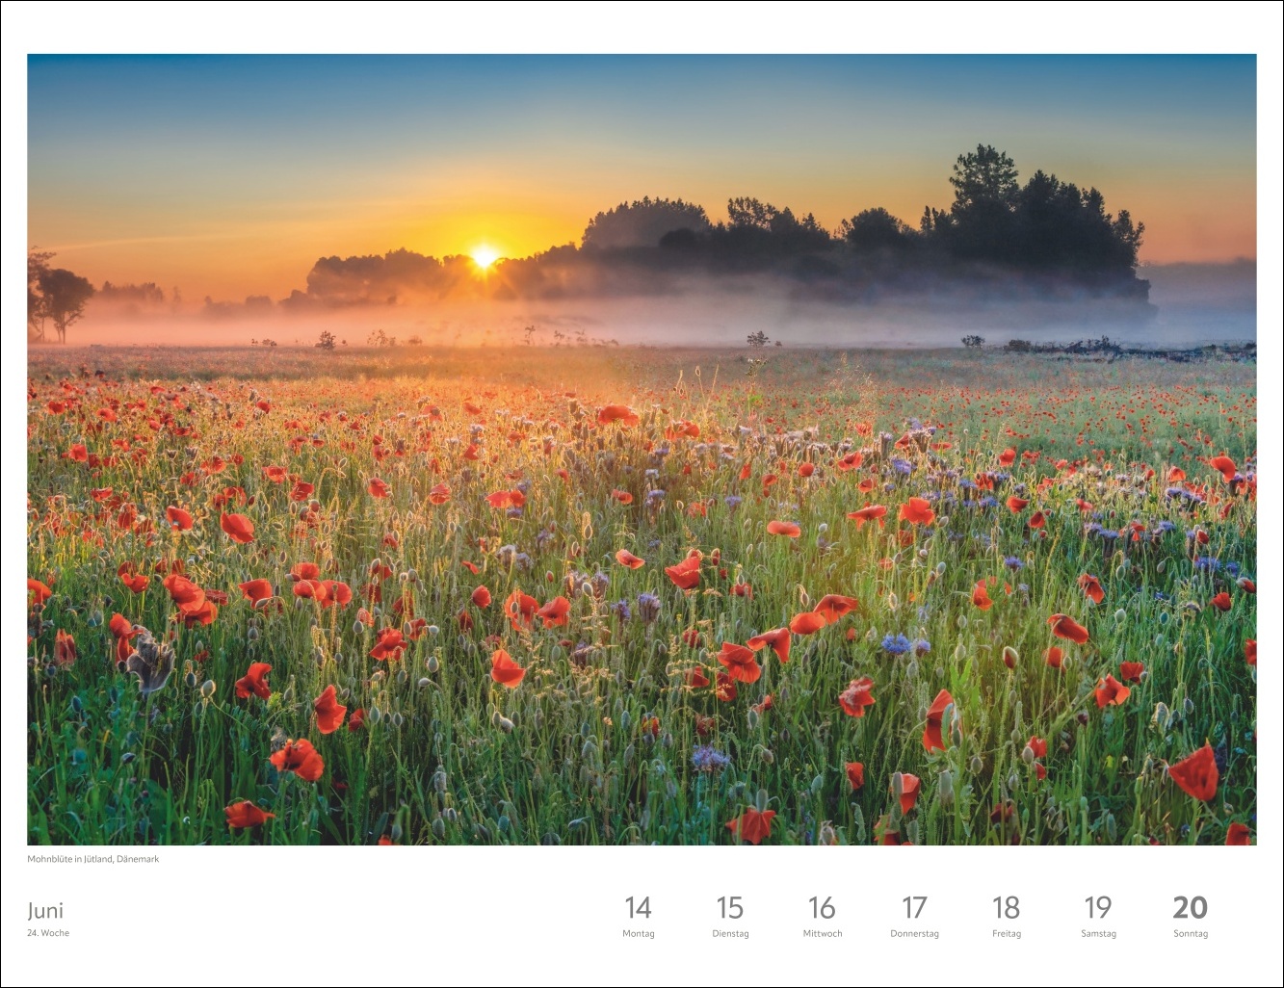Click the 'Montag' weekday label
Image resolution: width=1284 pixels, height=988 pixels.
[638, 934]
